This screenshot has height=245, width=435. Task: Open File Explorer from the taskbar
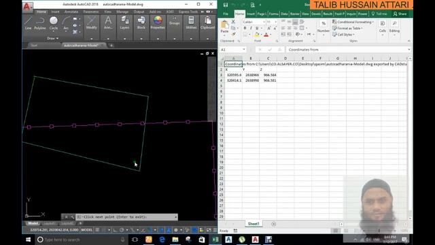point(175,240)
